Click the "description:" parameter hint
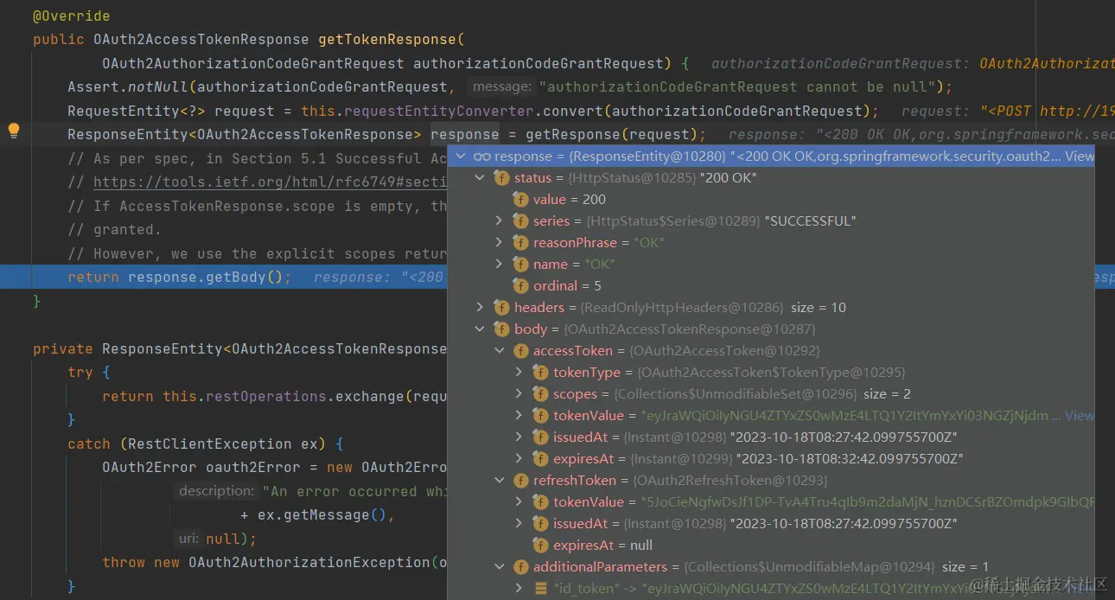Image resolution: width=1115 pixels, height=600 pixels. pos(216,491)
